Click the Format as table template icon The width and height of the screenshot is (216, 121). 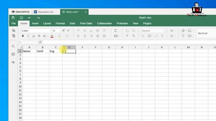tap(190, 36)
